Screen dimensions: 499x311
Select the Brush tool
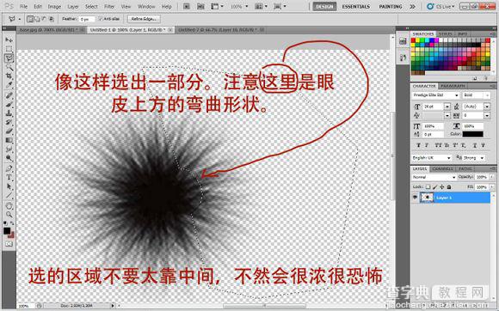9,104
